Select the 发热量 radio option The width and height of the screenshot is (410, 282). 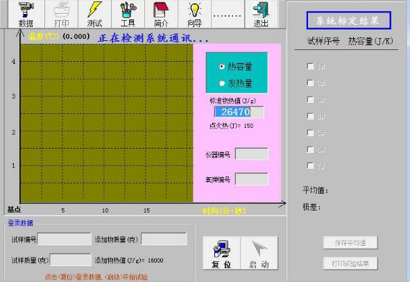click(222, 83)
